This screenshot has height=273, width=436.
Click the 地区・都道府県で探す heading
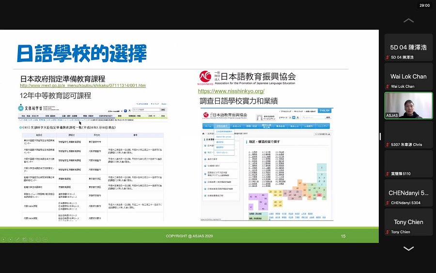click(x=265, y=142)
